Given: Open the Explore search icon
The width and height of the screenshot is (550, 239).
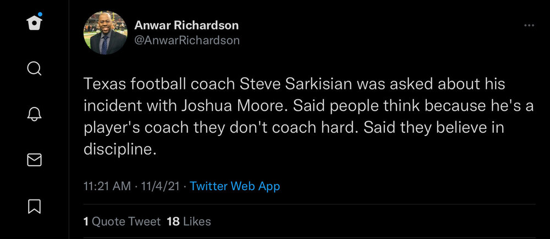Looking at the screenshot, I should pyautogui.click(x=34, y=69).
